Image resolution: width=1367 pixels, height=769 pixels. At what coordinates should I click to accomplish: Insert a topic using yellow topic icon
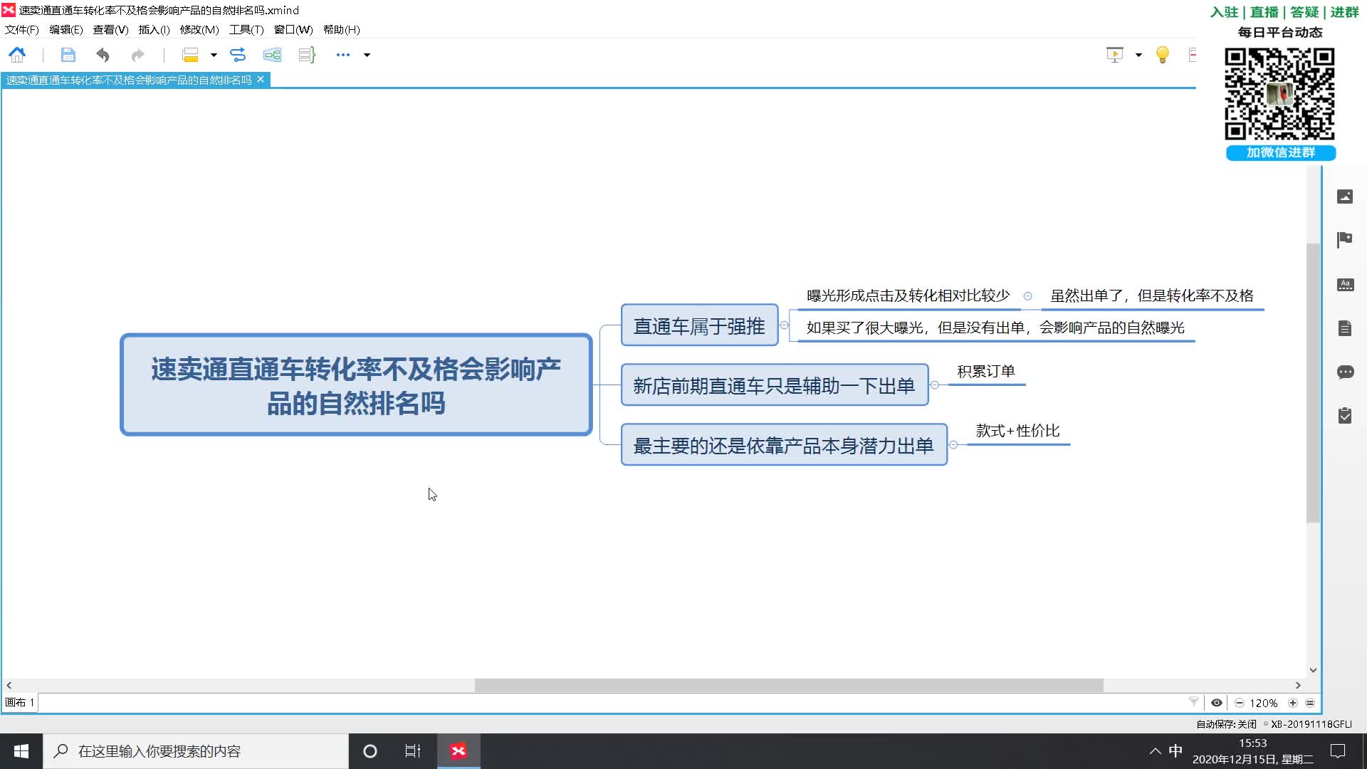[190, 55]
